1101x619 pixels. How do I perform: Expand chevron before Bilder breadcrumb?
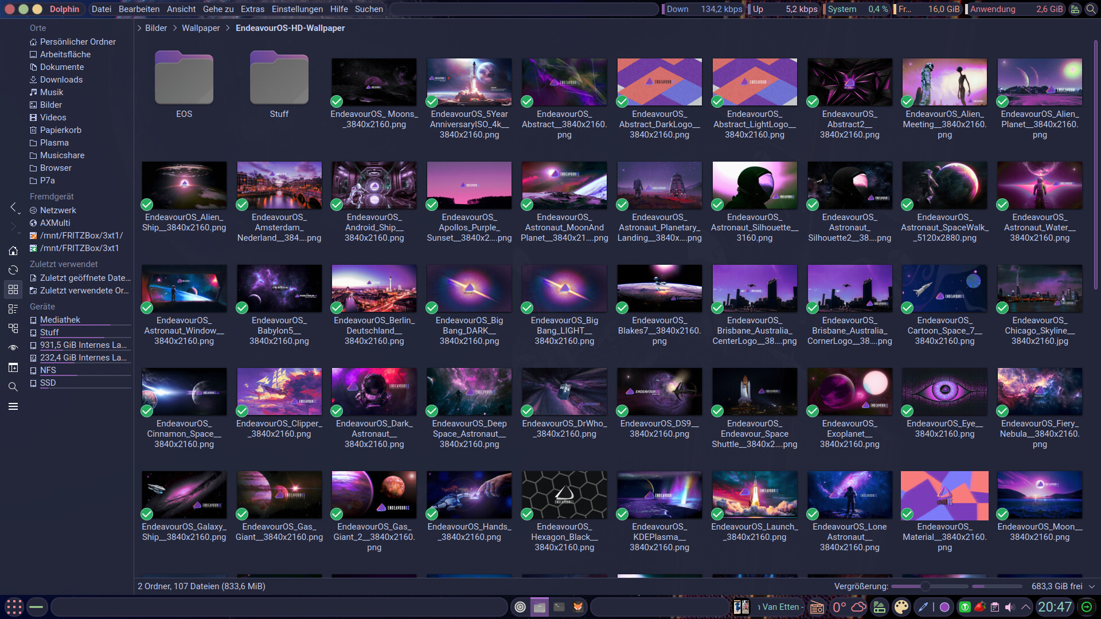point(139,28)
